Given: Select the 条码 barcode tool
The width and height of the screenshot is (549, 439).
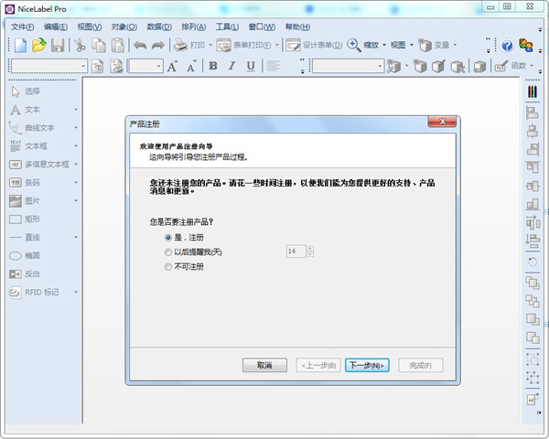Looking at the screenshot, I should click(x=25, y=183).
